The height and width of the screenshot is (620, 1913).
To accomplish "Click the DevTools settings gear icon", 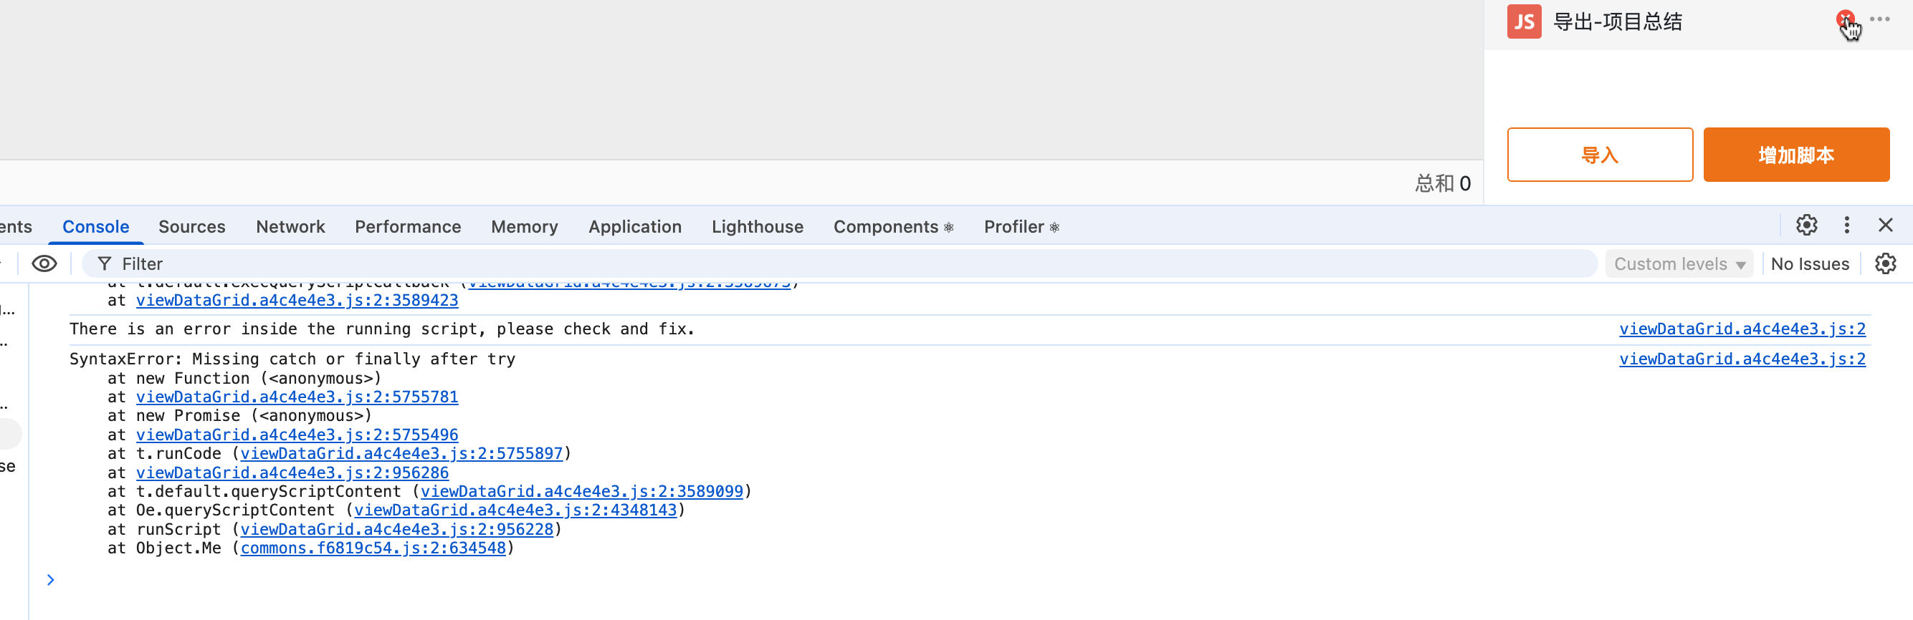I will tap(1806, 226).
